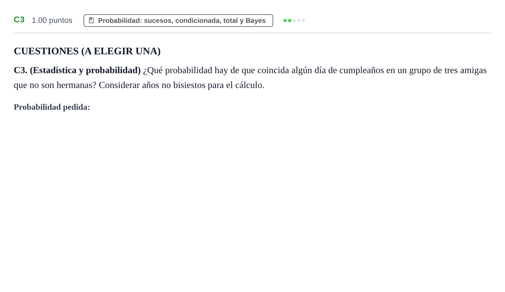Click the book icon in topic tag
The height and width of the screenshot is (292, 505).
(91, 21)
